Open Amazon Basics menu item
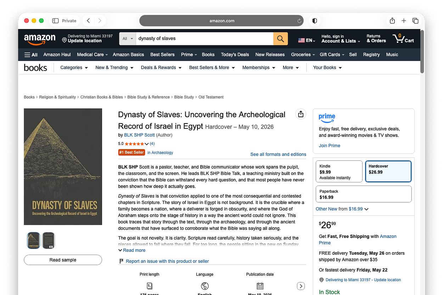443x295 pixels. click(128, 55)
